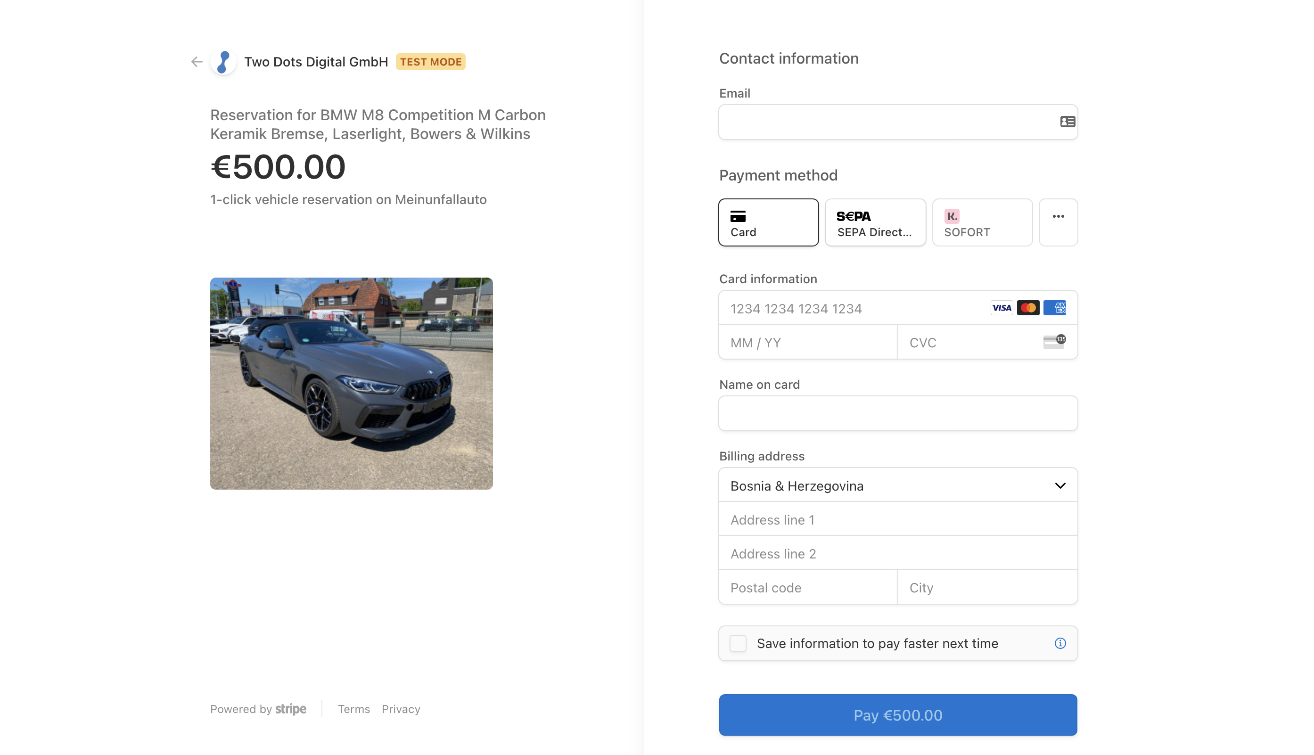The height and width of the screenshot is (755, 1314).
Task: Click the back arrow next to merchant logo
Action: tap(196, 62)
